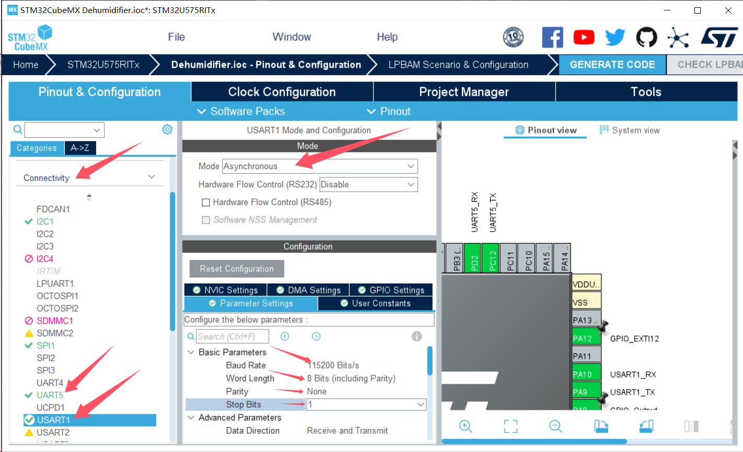Go to the Home breadcrumb
Screen dimensions: 743x452
point(26,65)
